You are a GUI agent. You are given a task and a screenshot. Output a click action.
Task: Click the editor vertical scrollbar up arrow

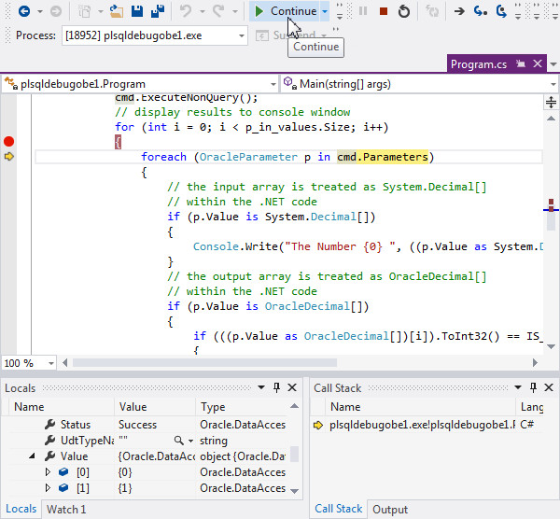pyautogui.click(x=551, y=119)
